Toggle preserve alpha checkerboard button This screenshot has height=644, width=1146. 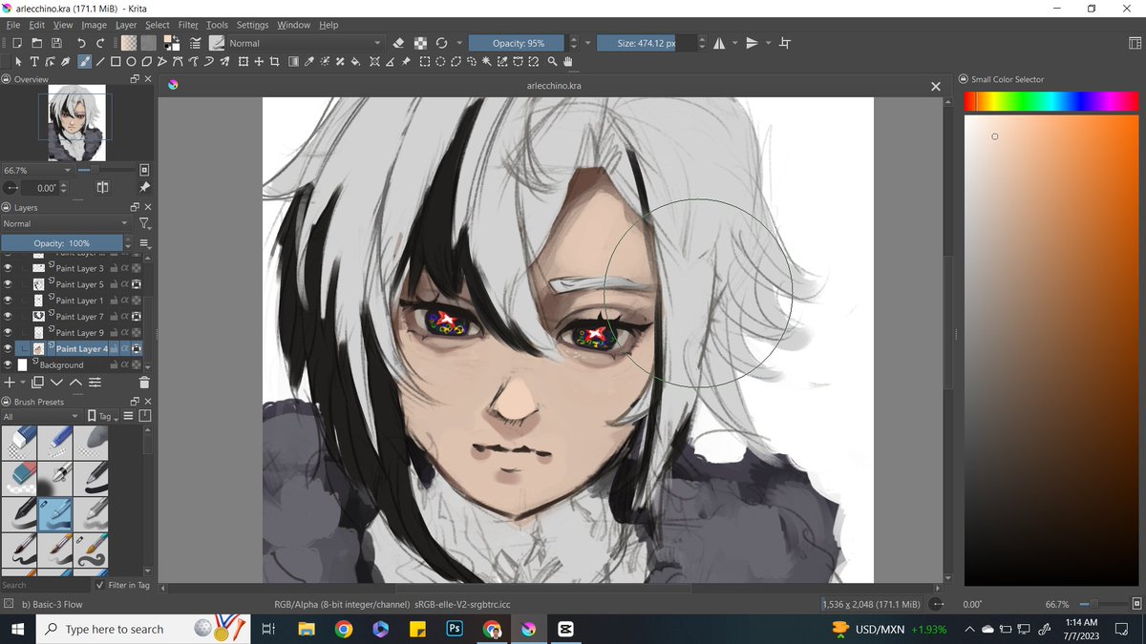420,43
